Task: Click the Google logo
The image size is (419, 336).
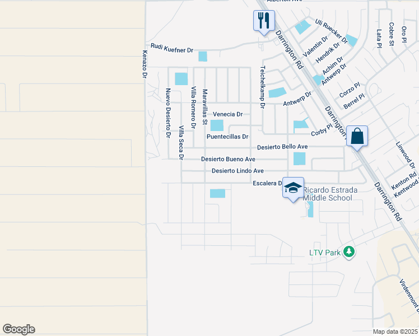Action: click(18, 329)
